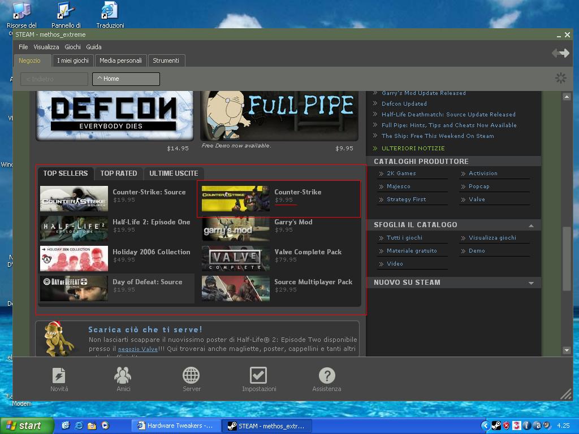Open Ulteriori Notizie link
Image resolution: width=579 pixels, height=434 pixels.
point(413,149)
